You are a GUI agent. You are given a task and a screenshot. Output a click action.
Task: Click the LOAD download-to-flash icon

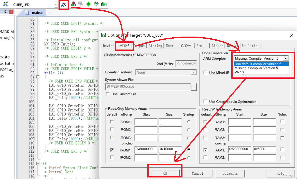click(x=5, y=4)
